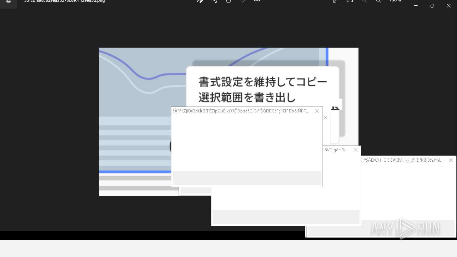Click the garbled title text of front popup
457x257 pixels.
[x=241, y=111]
